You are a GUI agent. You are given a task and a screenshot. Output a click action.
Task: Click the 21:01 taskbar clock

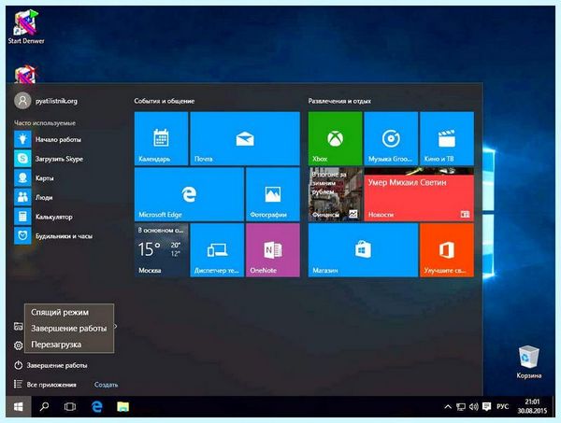[532, 406]
